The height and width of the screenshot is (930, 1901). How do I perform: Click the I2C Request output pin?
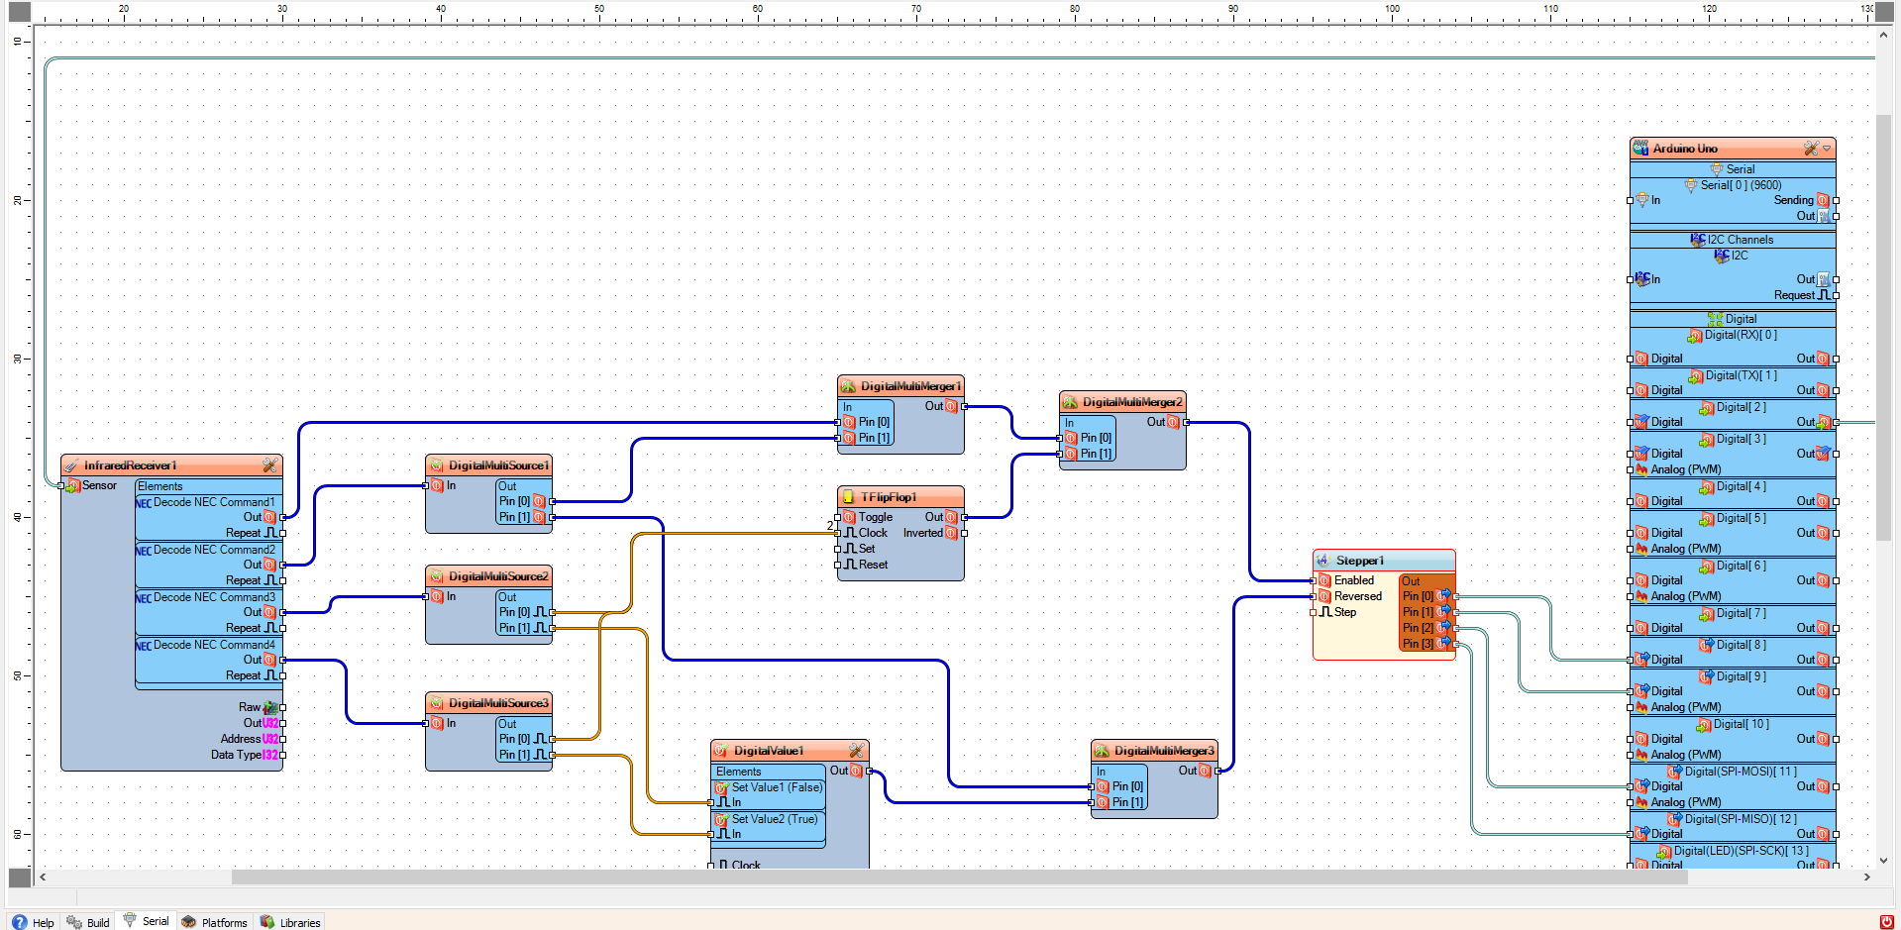click(1836, 295)
